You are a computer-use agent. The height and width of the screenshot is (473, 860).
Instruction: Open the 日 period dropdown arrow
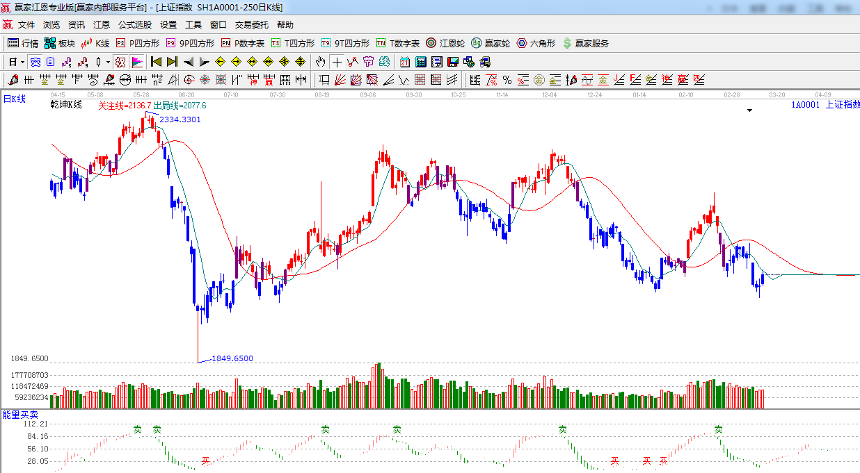pos(22,62)
